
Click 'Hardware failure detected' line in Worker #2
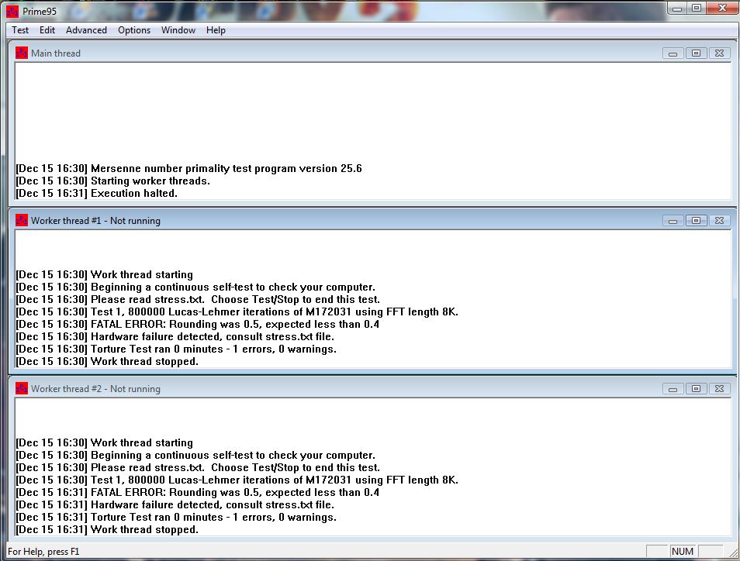tap(175, 505)
